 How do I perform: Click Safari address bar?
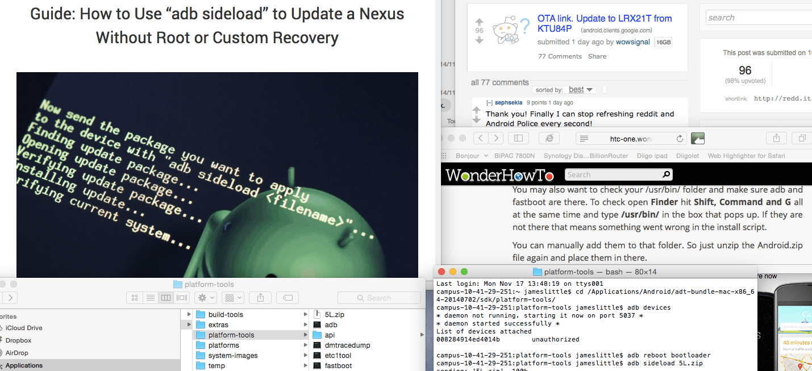pyautogui.click(x=632, y=139)
